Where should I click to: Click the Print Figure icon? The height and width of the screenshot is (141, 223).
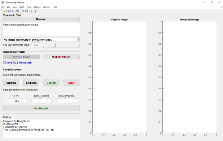click(x=13, y=11)
